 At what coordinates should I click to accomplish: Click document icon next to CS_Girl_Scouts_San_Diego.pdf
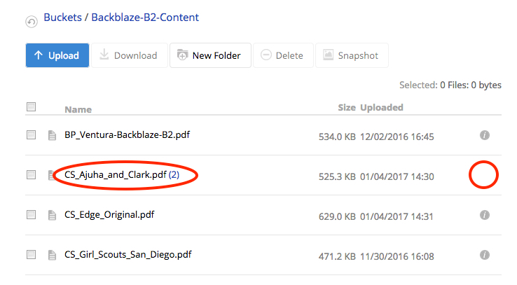point(52,255)
